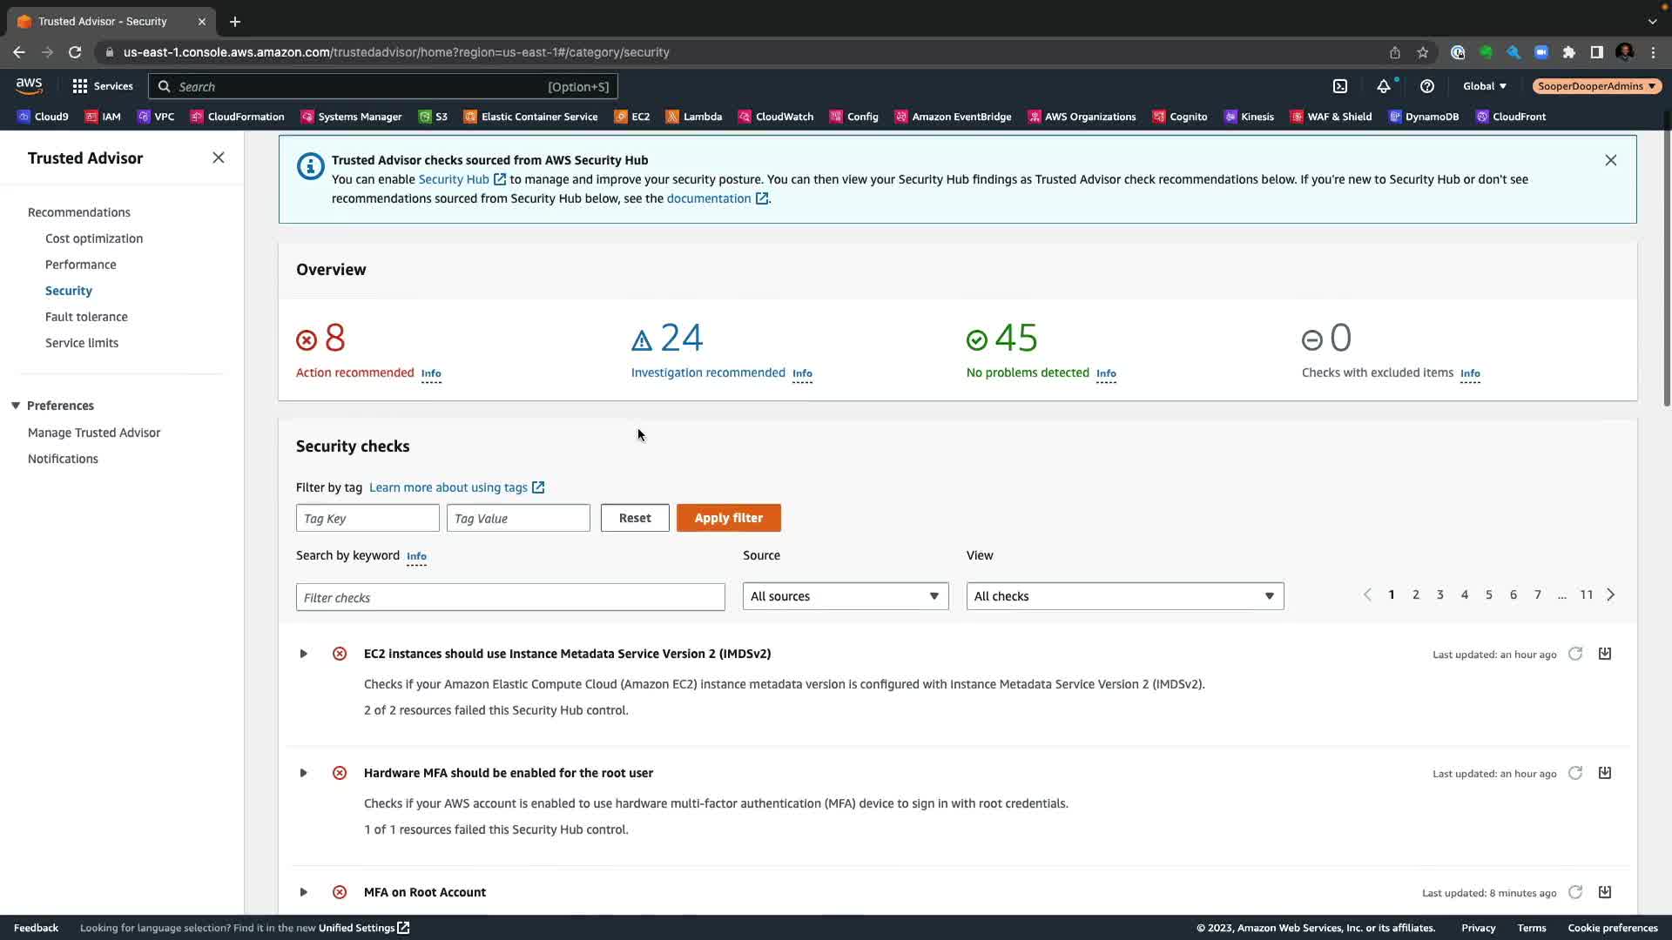Open the AWS CloudShell icon

[x=1340, y=86]
